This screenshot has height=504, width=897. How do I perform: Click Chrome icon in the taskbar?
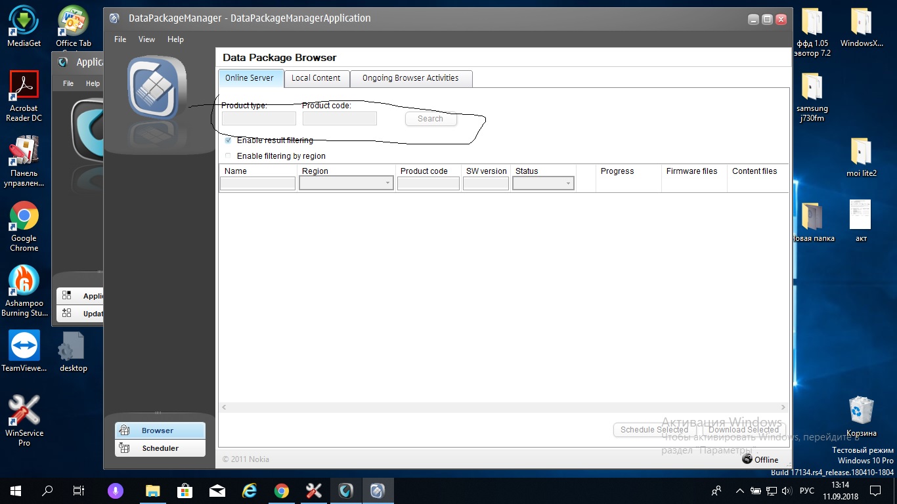(282, 491)
